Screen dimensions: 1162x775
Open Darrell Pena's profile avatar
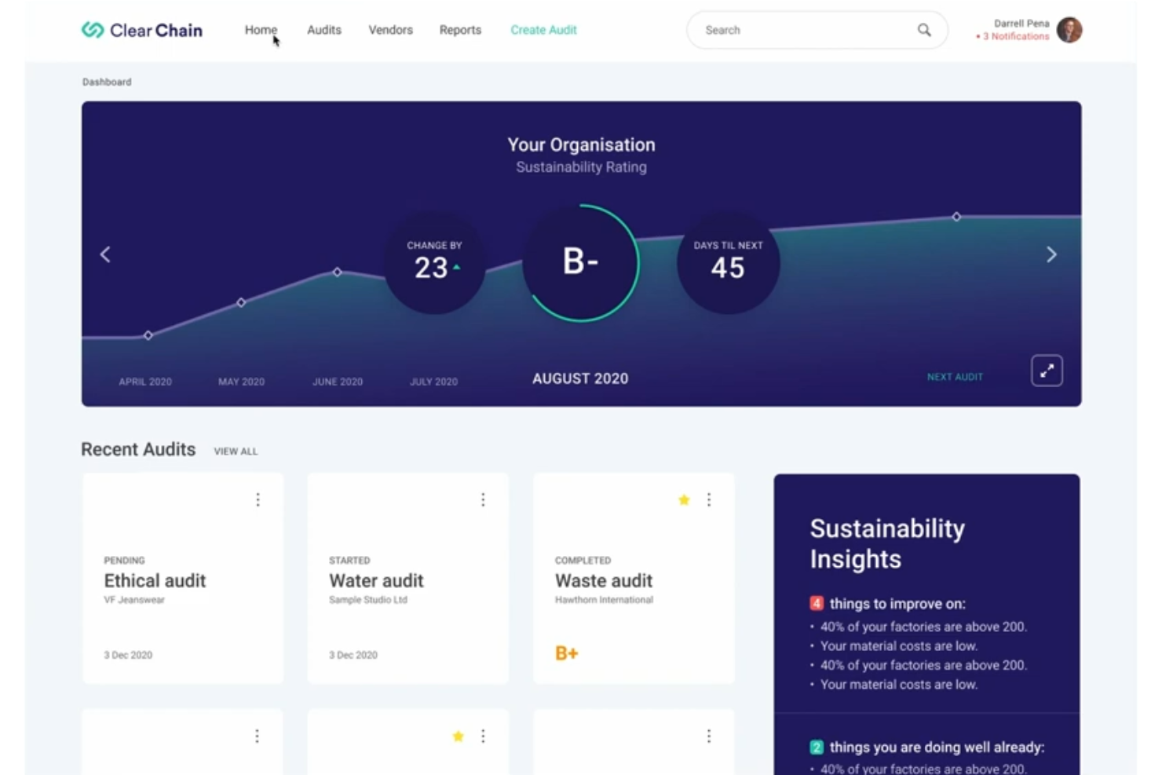(1069, 30)
